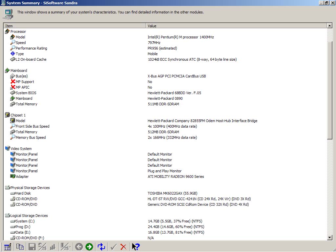The image size is (336, 252).
Task: Close the System Summary window
Action: pos(332,3)
